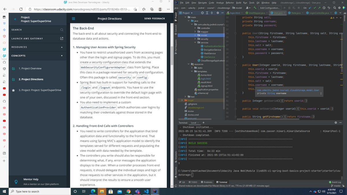Add new terminal tab with plus icon

(x=204, y=122)
